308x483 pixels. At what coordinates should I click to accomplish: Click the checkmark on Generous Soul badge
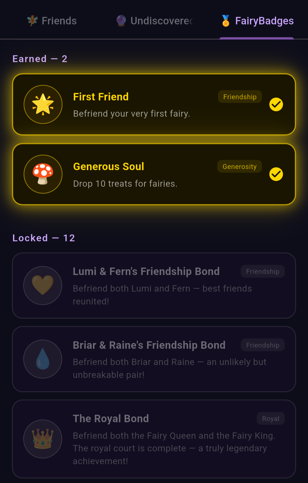[276, 174]
